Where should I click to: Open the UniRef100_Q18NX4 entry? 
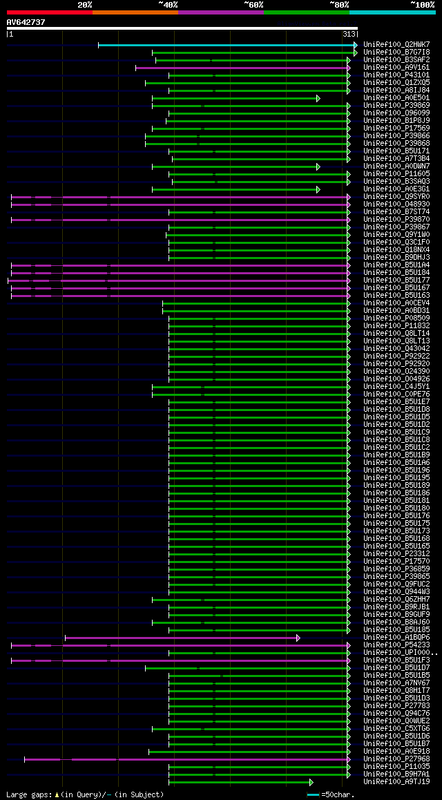click(x=396, y=250)
